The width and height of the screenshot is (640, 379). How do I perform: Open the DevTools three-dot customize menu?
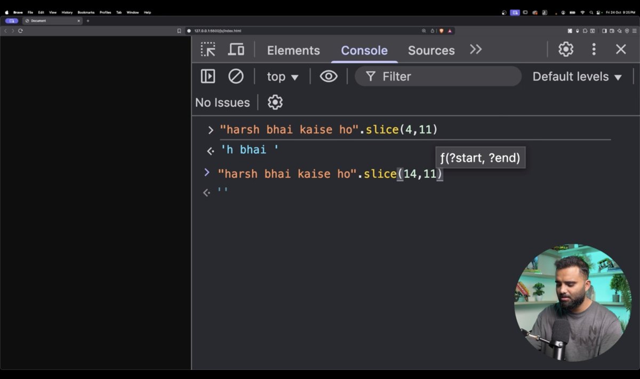594,50
